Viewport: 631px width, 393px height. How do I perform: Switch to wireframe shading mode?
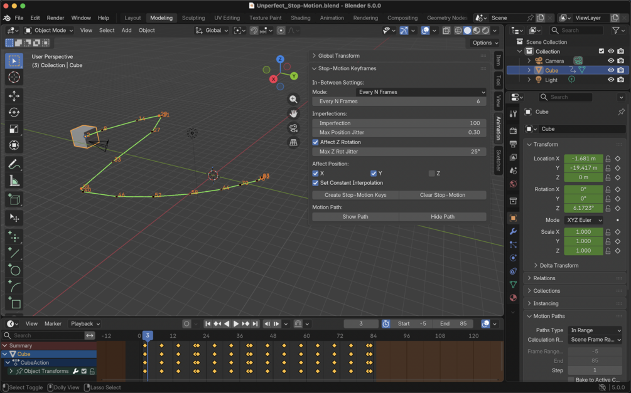point(458,31)
